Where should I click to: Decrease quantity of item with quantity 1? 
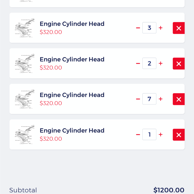click(138, 135)
